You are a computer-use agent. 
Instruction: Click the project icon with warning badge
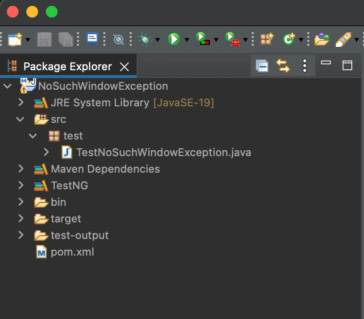[x=28, y=86]
